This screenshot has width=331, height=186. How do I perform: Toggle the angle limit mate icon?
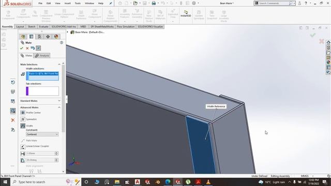[23, 160]
